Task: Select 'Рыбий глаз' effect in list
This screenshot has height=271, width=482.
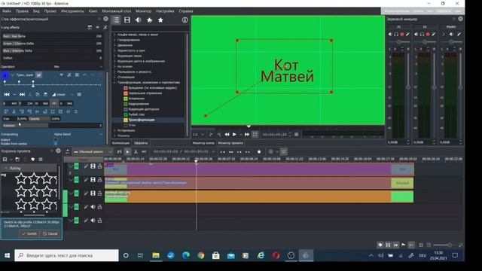Action: click(x=136, y=114)
